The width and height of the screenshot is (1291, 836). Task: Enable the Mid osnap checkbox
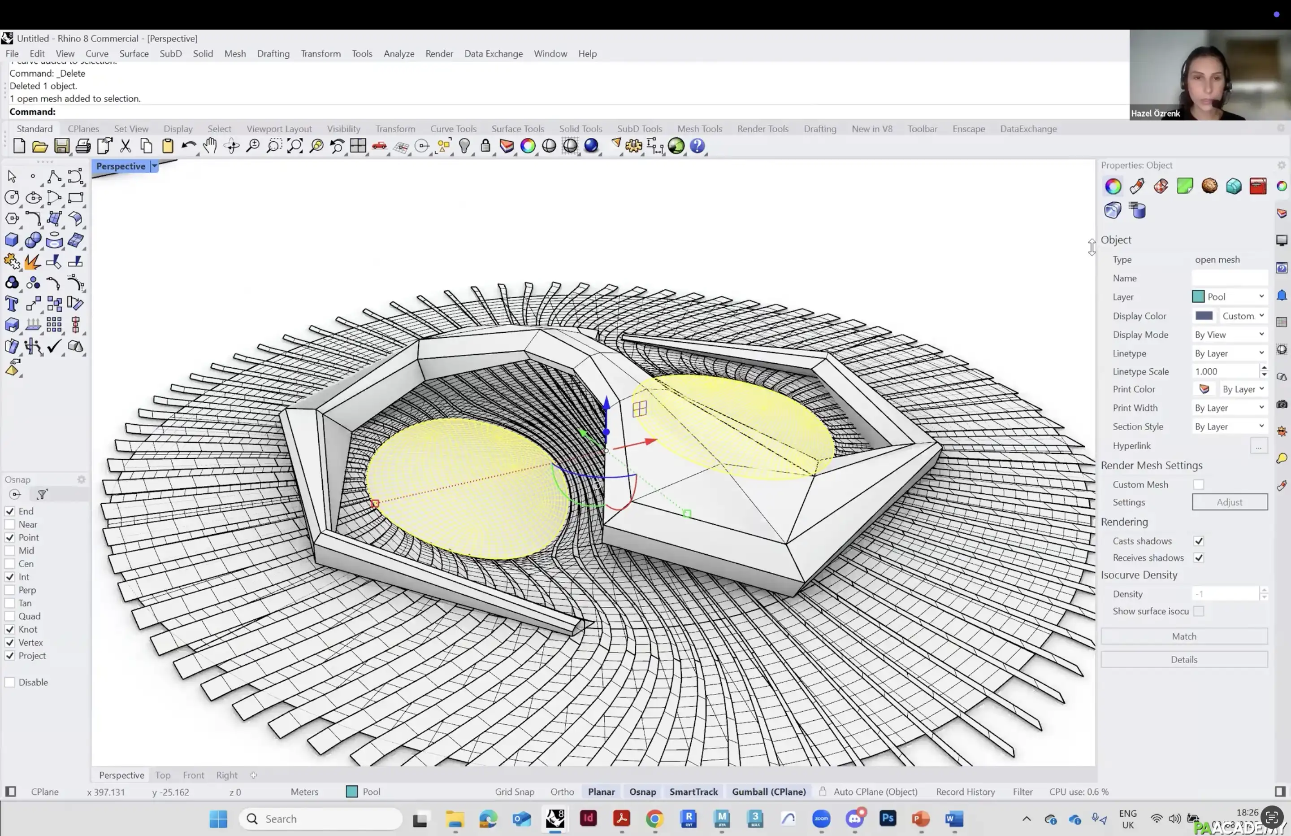pos(10,550)
